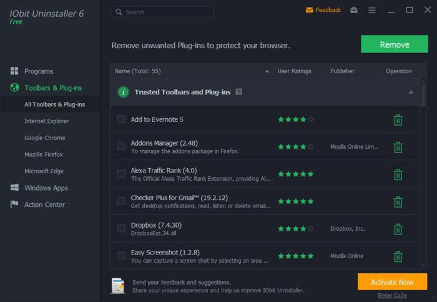Viewport: 437px width, 302px height.
Task: Check the Checker Plus for Gmail checkbox
Action: click(x=121, y=201)
